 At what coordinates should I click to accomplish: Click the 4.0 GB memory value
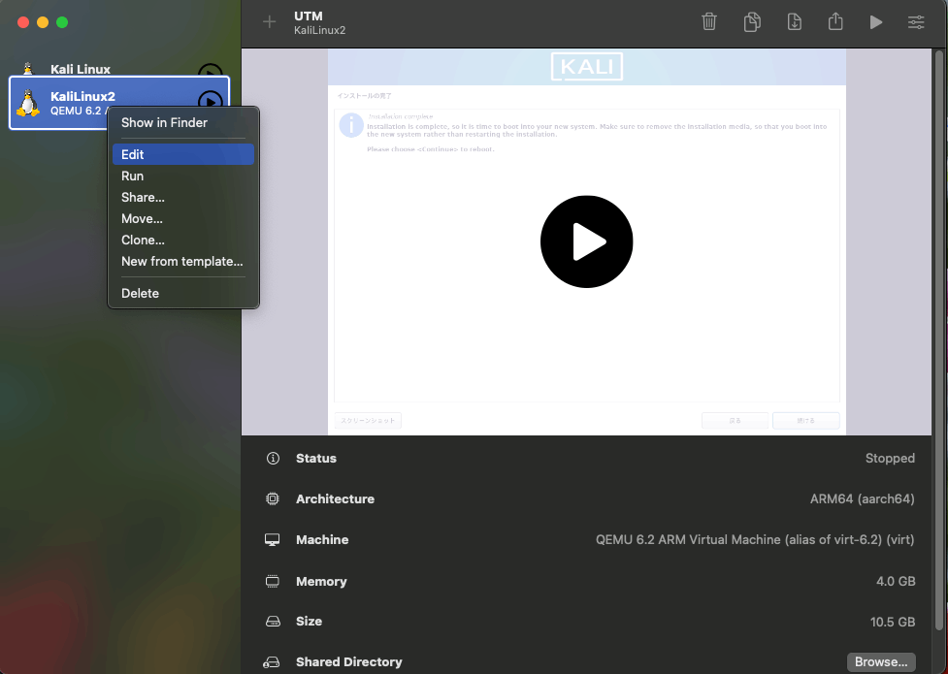896,582
